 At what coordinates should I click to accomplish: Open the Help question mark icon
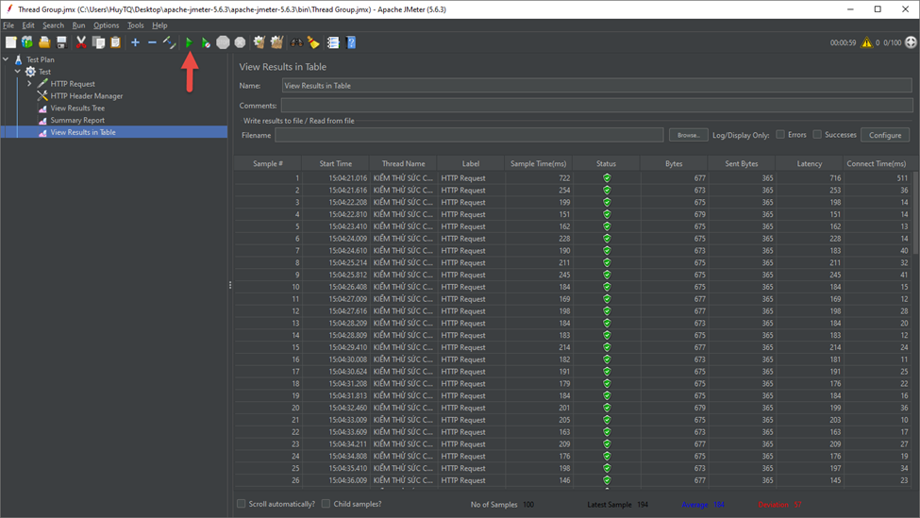click(x=351, y=42)
